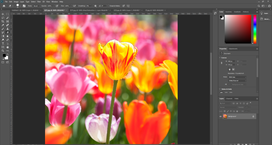
Task: Select the Lasso tool
Action: (x=3, y=18)
